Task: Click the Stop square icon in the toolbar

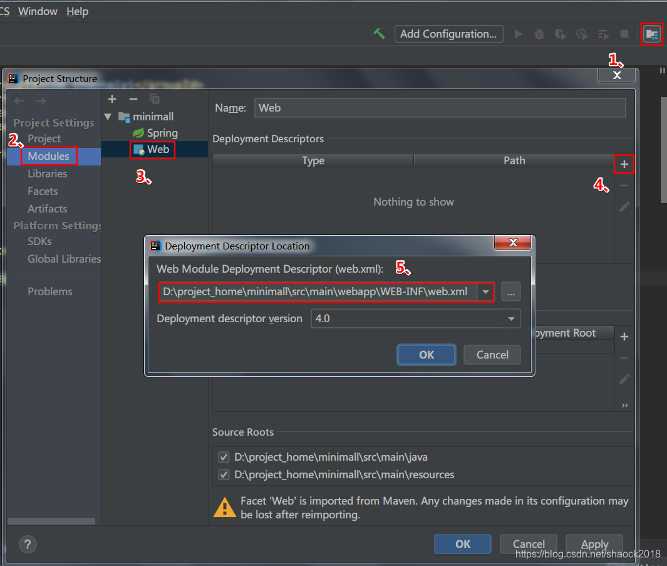Action: (624, 34)
